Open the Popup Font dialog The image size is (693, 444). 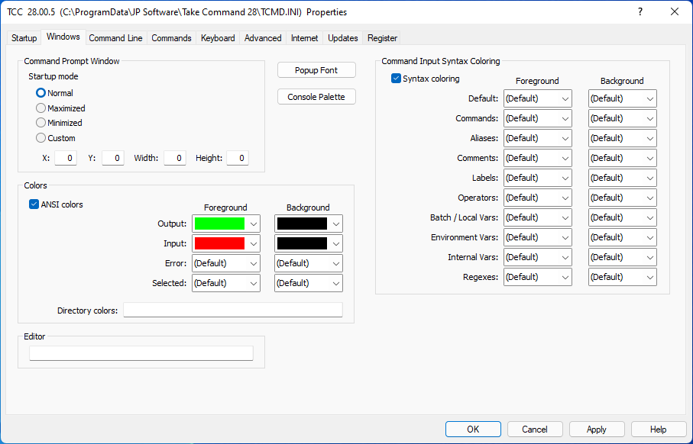click(x=316, y=69)
